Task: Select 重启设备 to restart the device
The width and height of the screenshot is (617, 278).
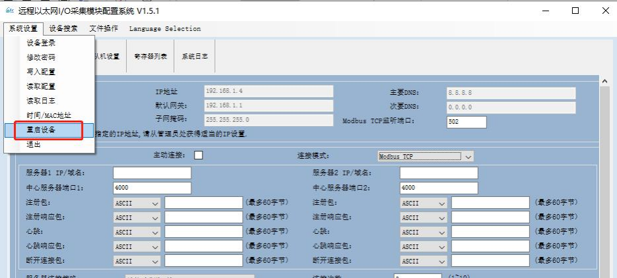Action: (49, 130)
